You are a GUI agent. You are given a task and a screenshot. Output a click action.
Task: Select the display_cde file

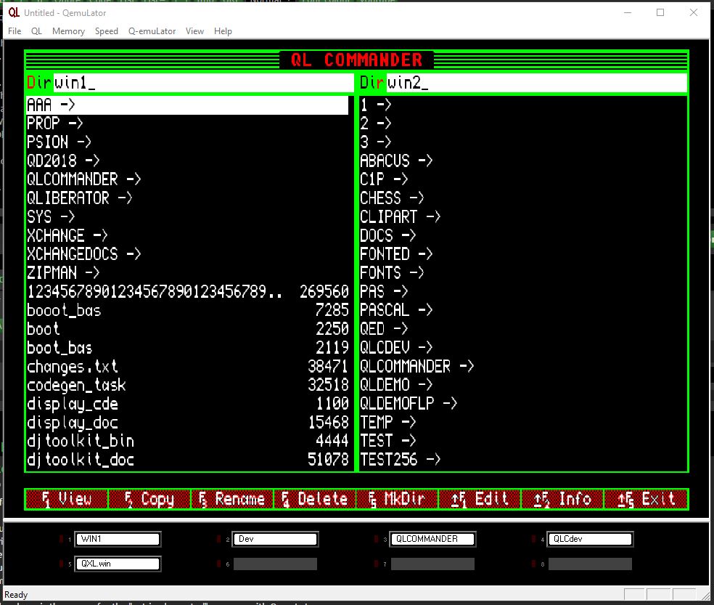[187, 404]
